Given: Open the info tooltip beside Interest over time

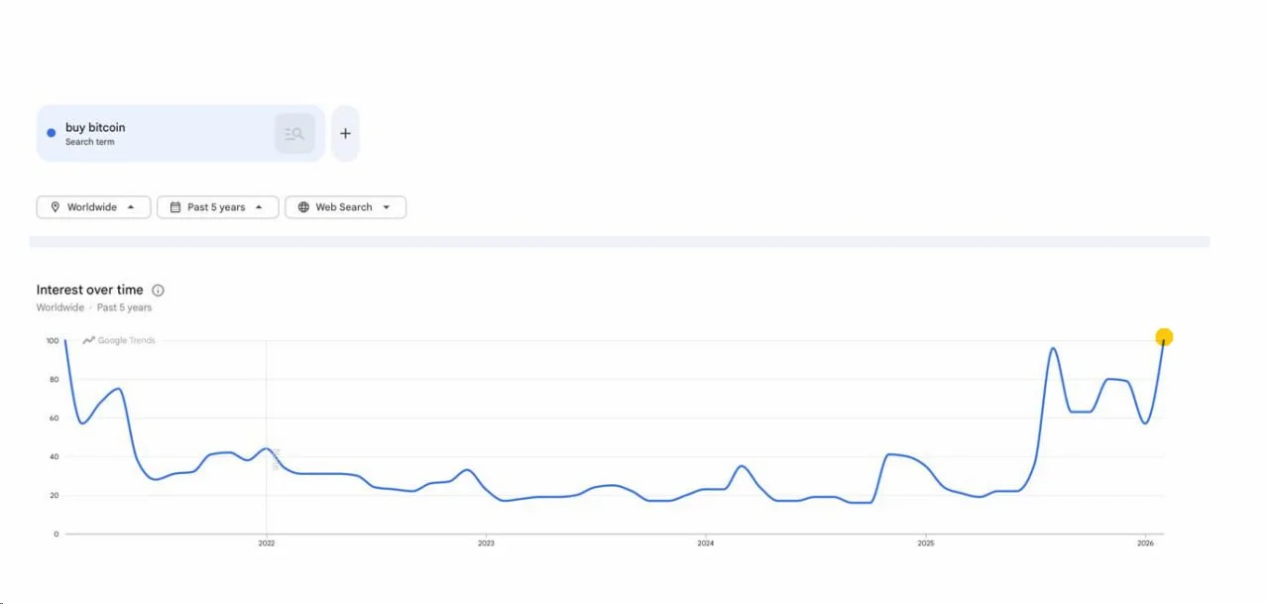Looking at the screenshot, I should pos(158,290).
